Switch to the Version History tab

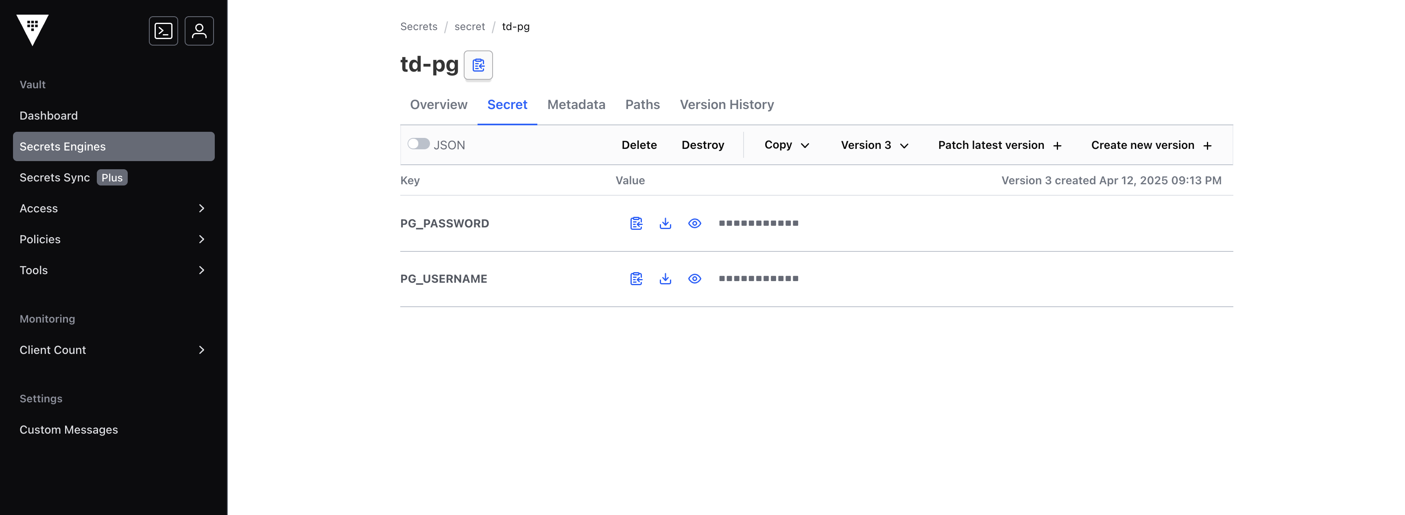click(x=726, y=105)
